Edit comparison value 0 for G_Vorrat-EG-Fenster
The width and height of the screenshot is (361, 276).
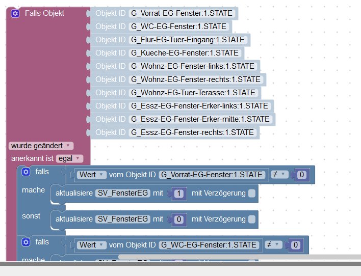[x=302, y=175]
